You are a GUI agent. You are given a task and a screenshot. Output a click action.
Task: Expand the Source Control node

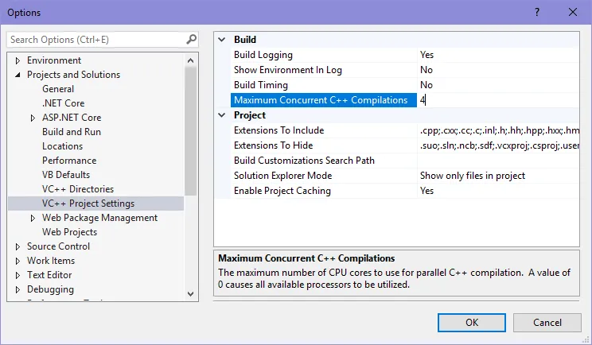tap(18, 246)
